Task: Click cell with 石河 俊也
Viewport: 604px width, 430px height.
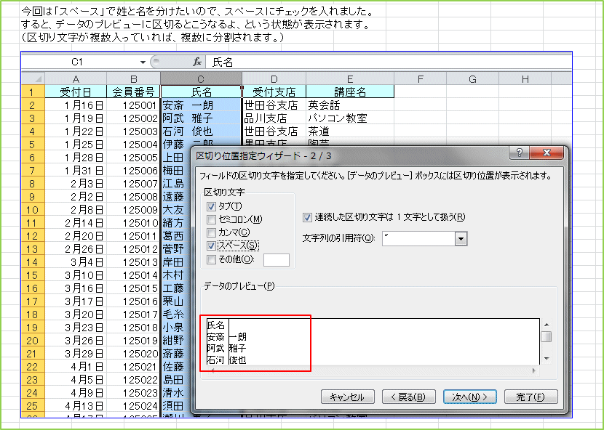Action: click(x=201, y=131)
